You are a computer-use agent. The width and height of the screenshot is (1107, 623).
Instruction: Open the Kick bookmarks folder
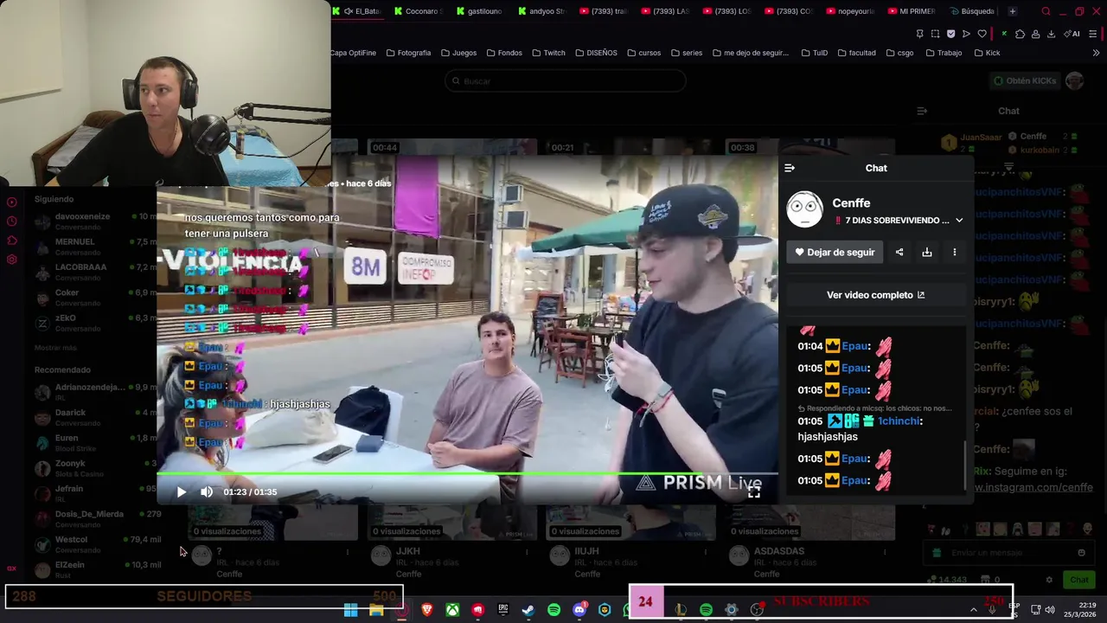(987, 53)
